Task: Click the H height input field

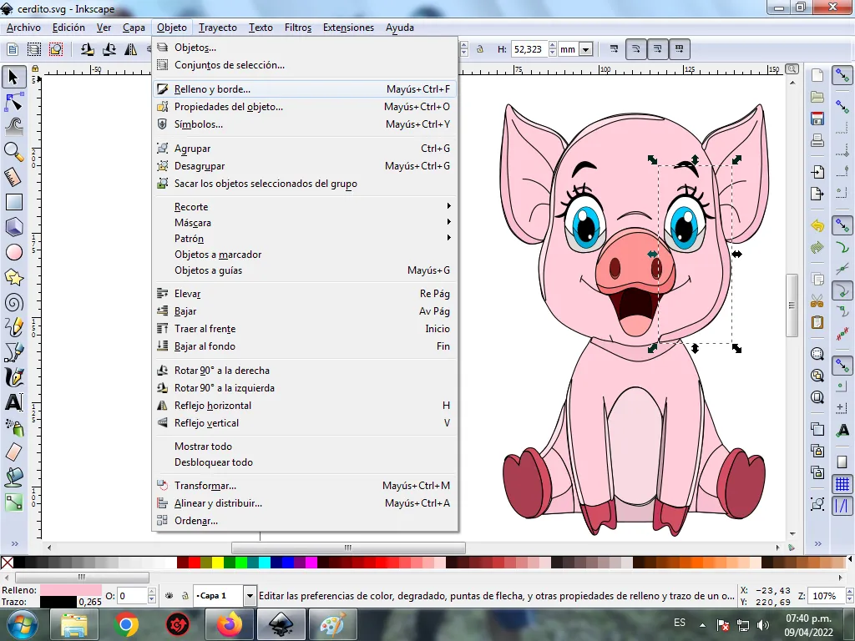Action: tap(529, 49)
